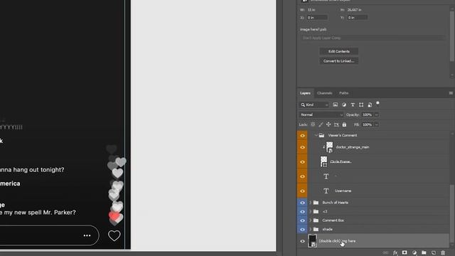Add a layer mask icon
The image size is (455, 256).
point(405,253)
